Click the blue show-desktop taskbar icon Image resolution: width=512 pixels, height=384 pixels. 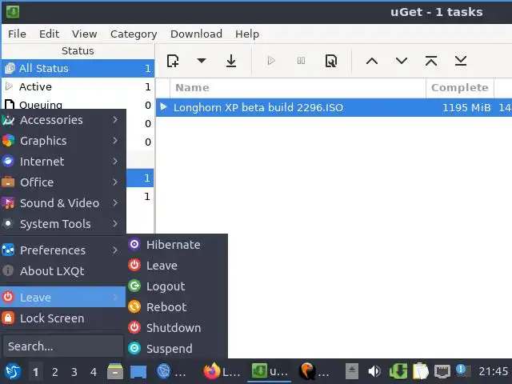click(138, 371)
